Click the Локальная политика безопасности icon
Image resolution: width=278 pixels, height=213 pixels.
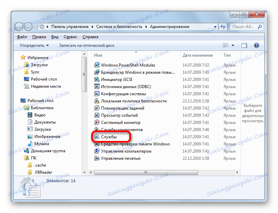pos(97,101)
